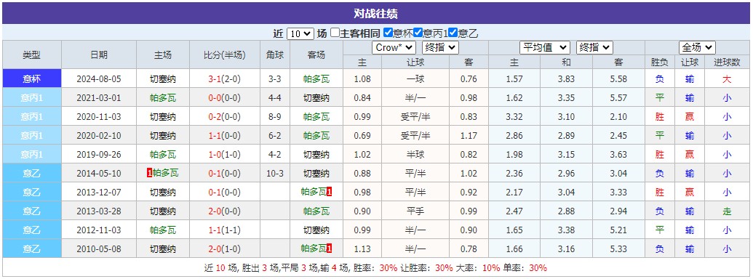This screenshot has height=279, width=753.
Task: Click score 0-2(0-0) of 2020-11-03 match
Action: click(225, 116)
